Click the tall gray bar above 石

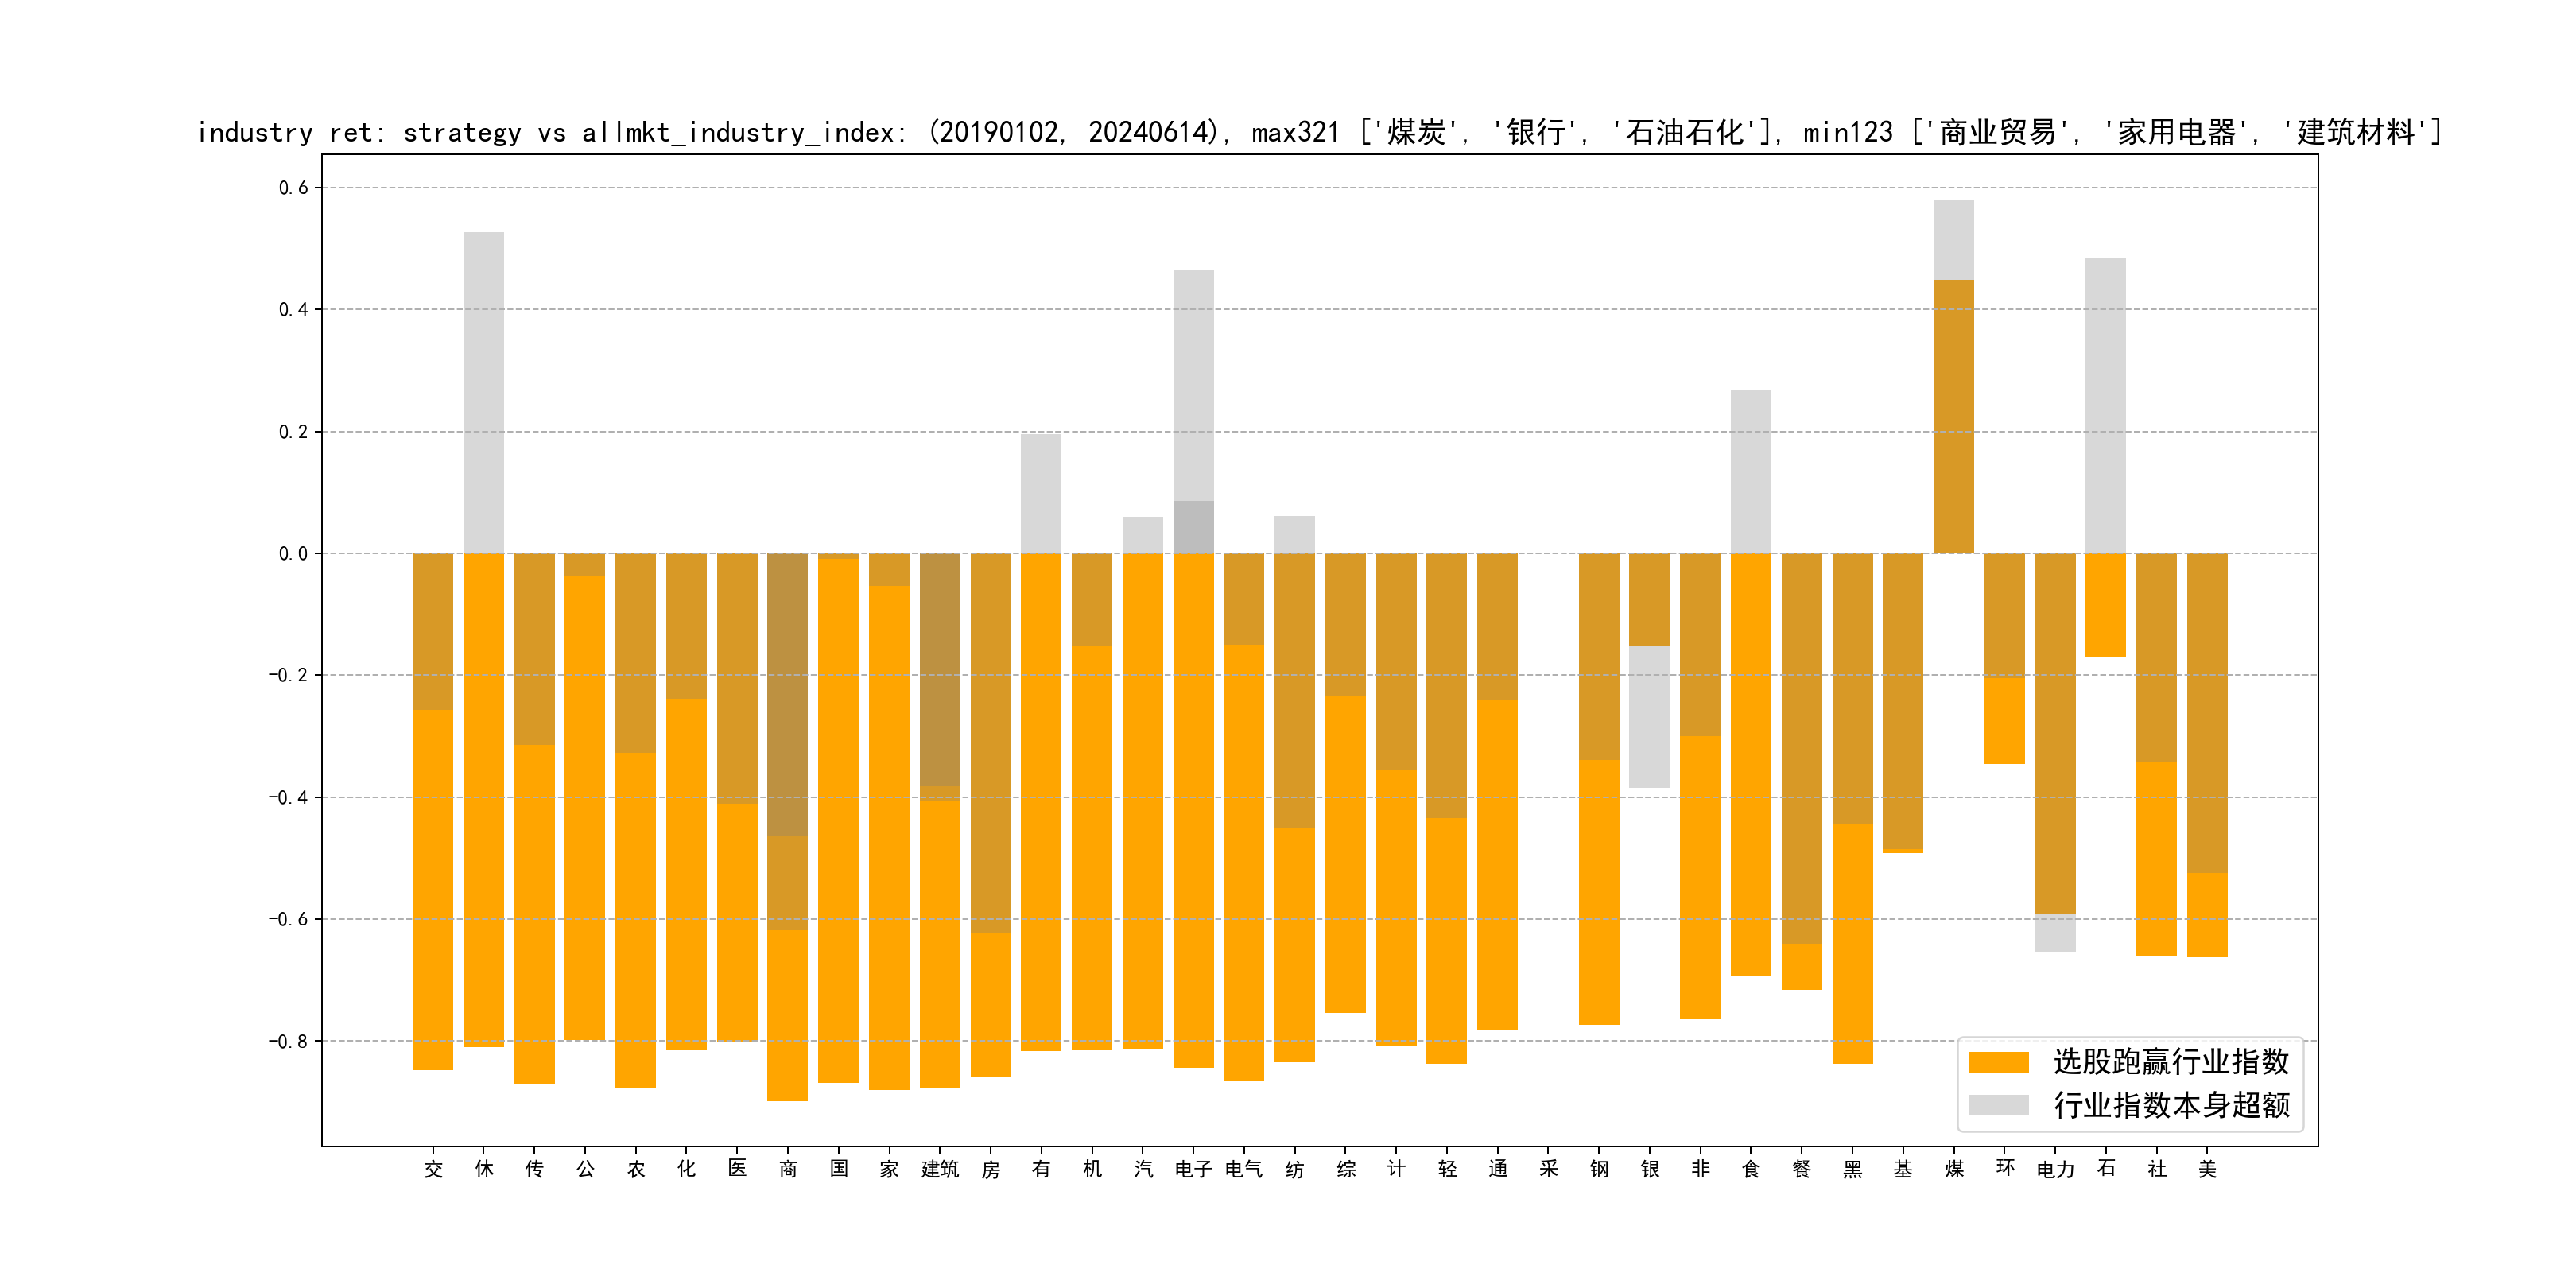click(x=2105, y=405)
